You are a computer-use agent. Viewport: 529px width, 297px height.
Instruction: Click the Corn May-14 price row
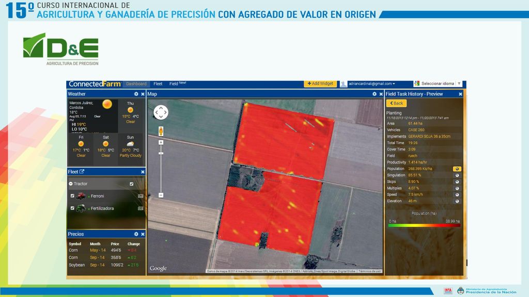pos(104,250)
